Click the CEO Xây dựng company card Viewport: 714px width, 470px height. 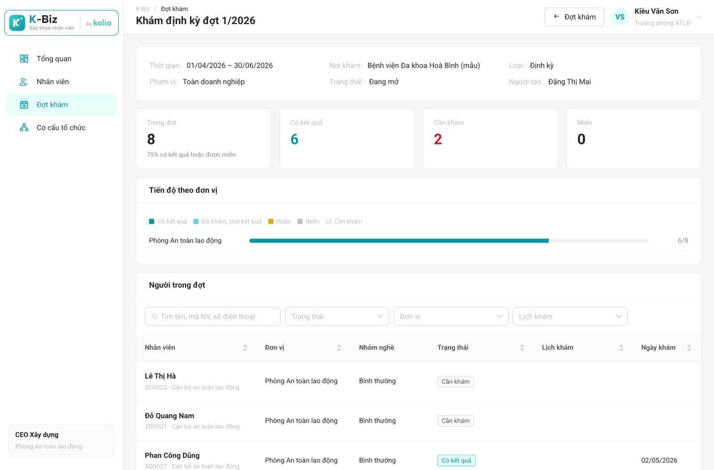coord(62,440)
